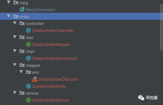Image resolution: width=163 pixels, height=105 pixels.
Task: Collapse the dao folder arrow
Action: [15, 37]
